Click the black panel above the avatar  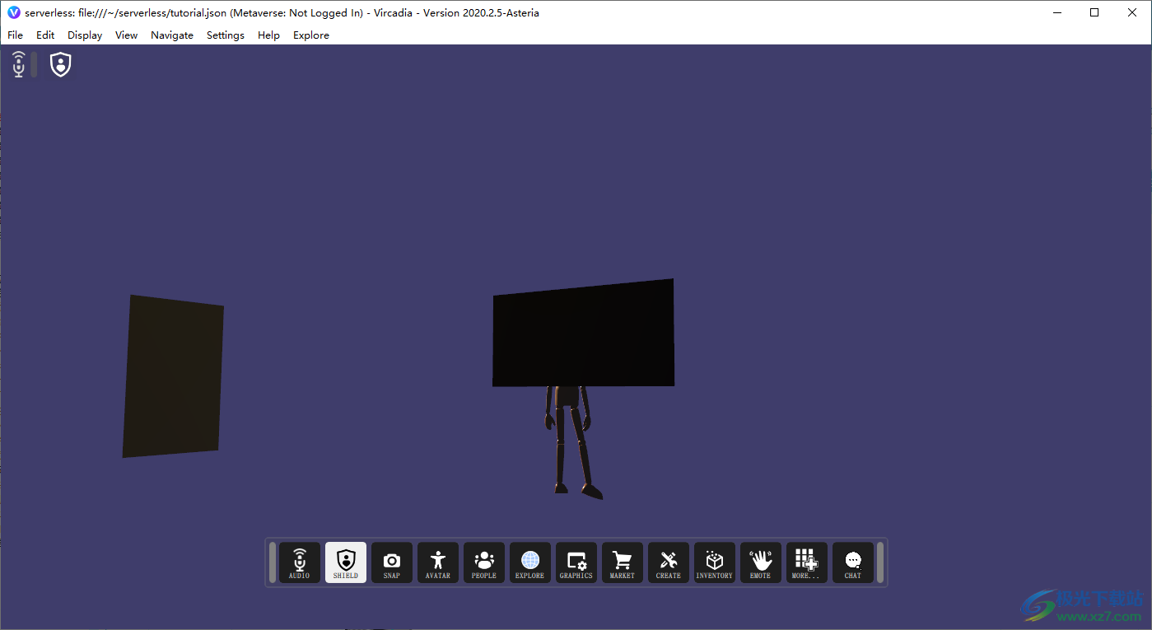click(x=583, y=334)
